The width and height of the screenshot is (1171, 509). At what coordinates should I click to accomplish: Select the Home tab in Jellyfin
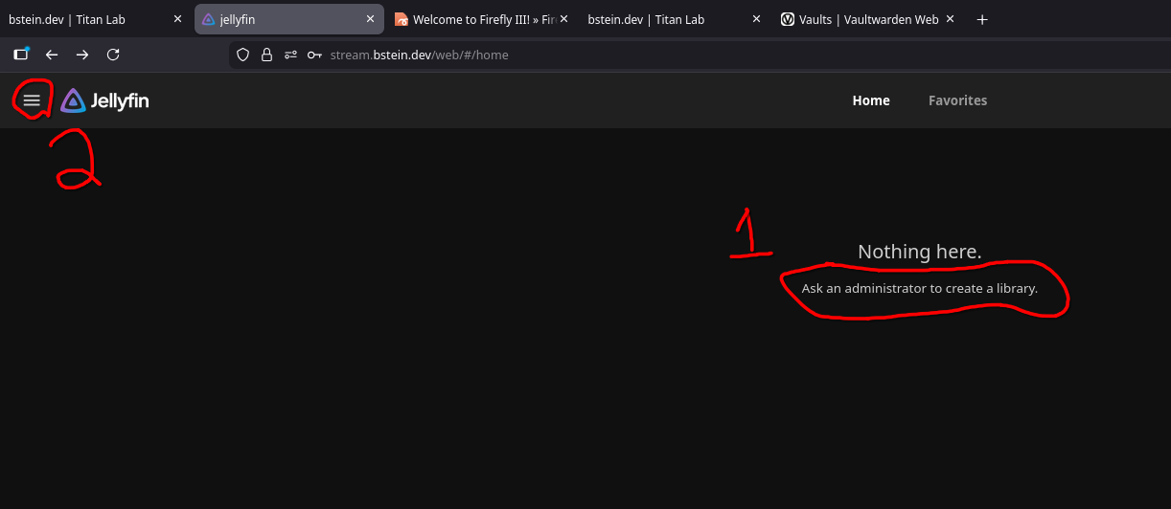[871, 100]
